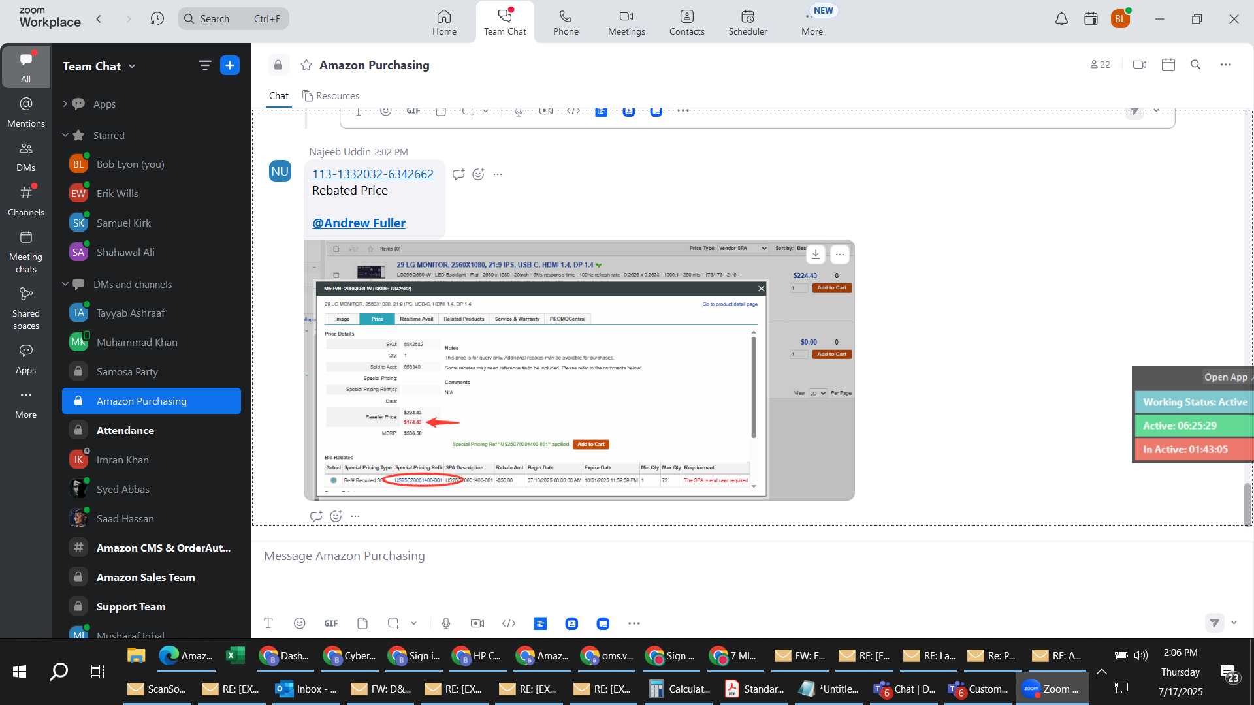The width and height of the screenshot is (1254, 705).
Task: Open text formatting options
Action: click(268, 623)
